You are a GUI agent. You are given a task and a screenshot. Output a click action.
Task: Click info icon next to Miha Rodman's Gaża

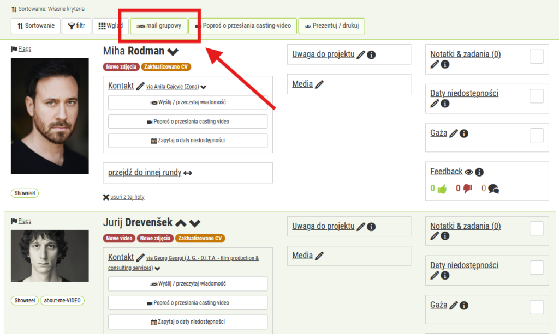(464, 133)
